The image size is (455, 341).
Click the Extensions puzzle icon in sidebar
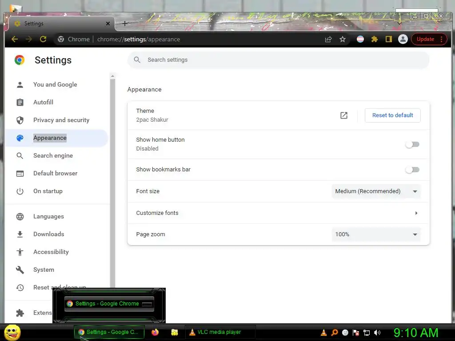pos(20,313)
